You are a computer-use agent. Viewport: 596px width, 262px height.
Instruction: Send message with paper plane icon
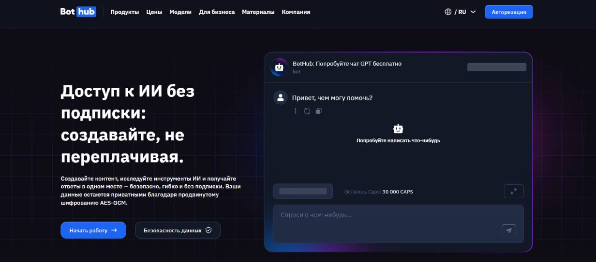[509, 231]
